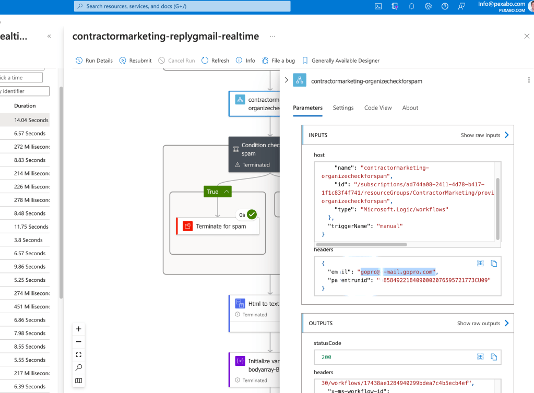
Task: Select the 8.83 Seconds run
Action: tap(25, 160)
